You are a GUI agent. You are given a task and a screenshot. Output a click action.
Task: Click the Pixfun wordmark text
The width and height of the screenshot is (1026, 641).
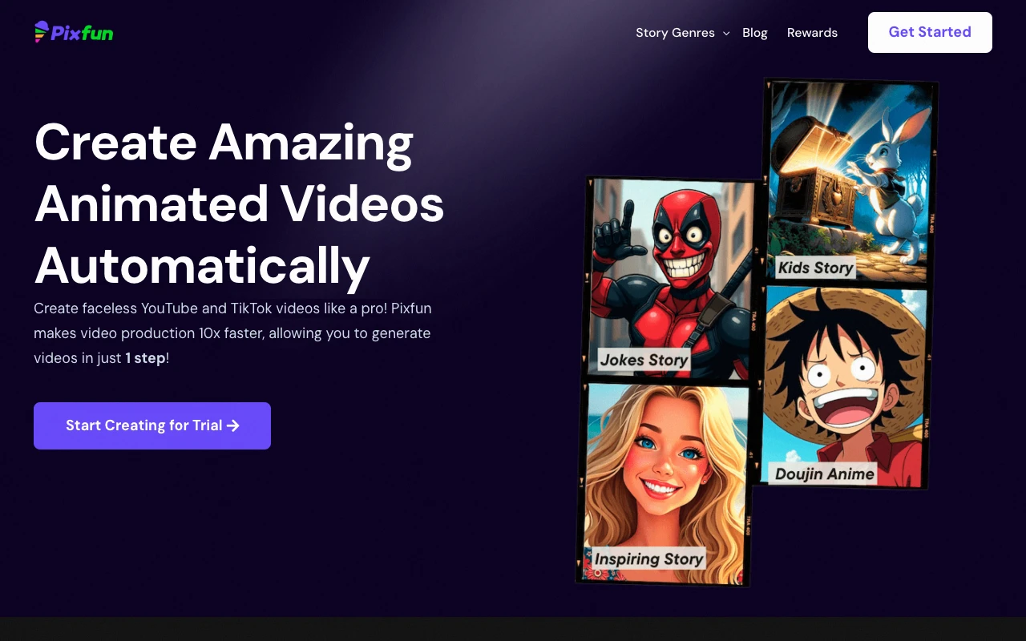[82, 33]
